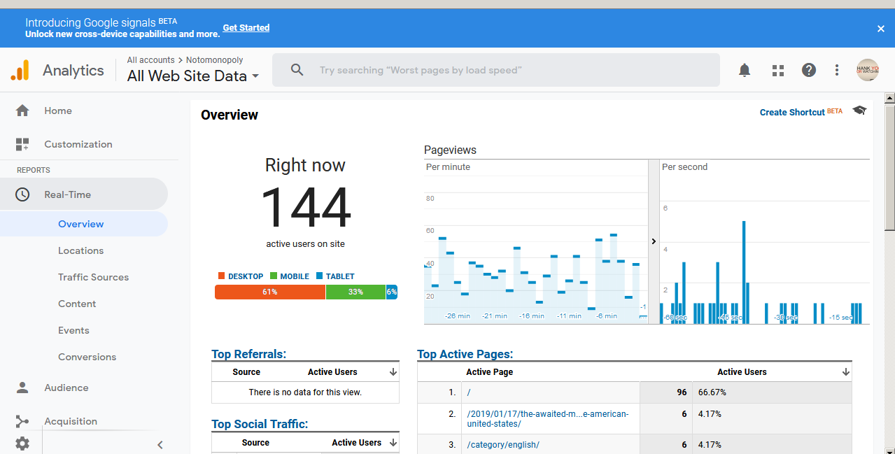Toggle the pageviews chart divider arrow
The image size is (895, 454).
654,241
